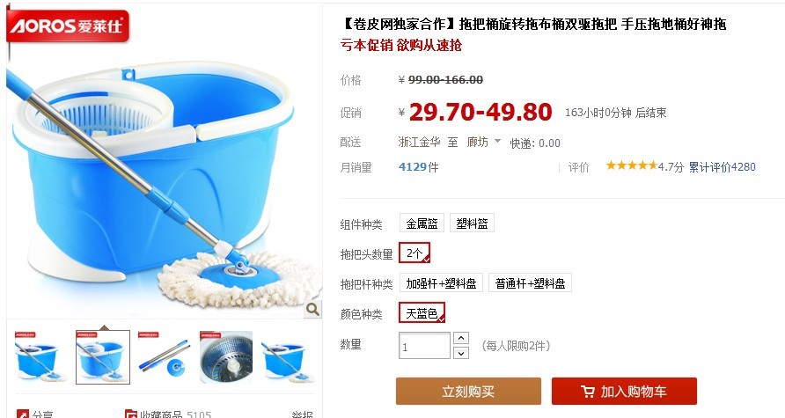The image size is (785, 418).
Task: Click the cart icon in 加入购物车 button
Action: [x=588, y=392]
